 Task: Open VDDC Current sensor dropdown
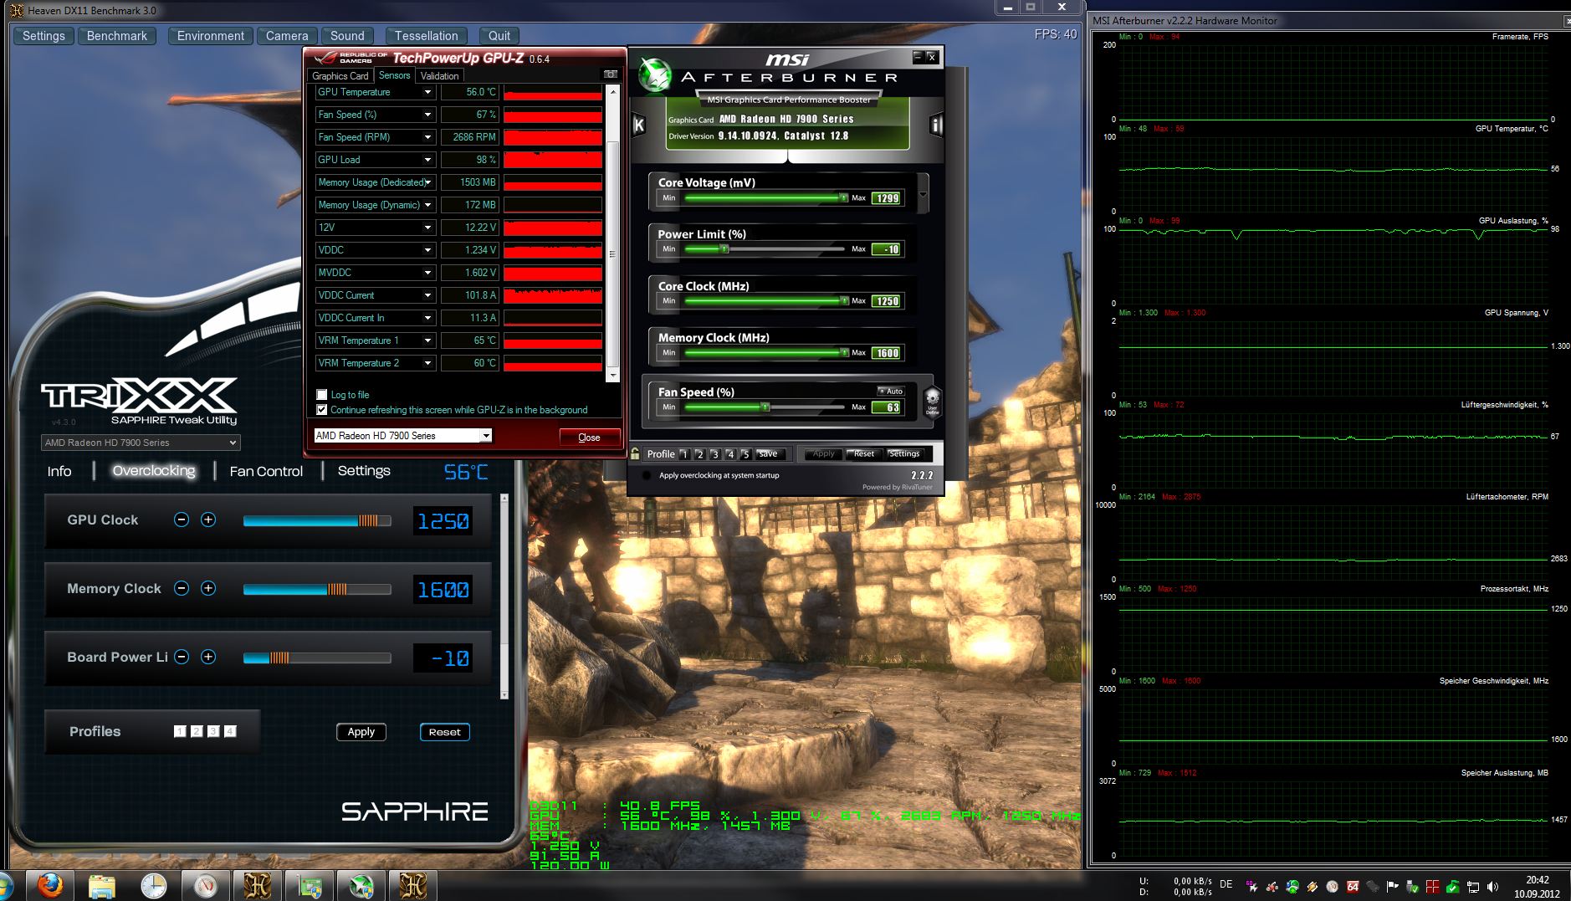click(427, 295)
